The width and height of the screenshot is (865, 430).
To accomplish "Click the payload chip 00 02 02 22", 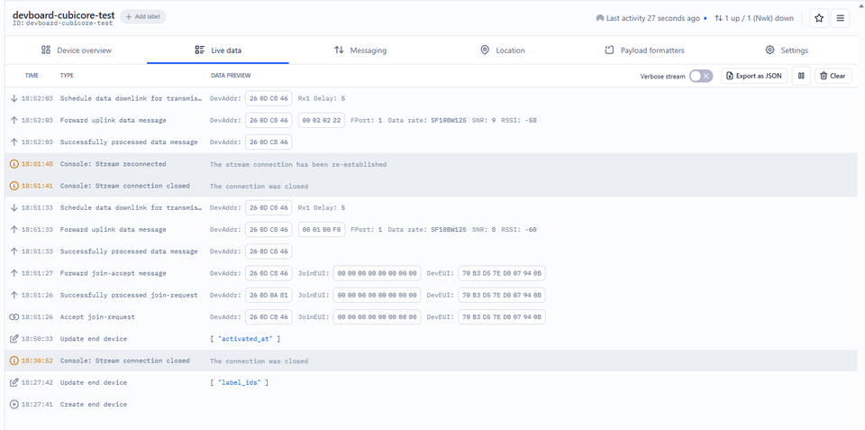I will point(323,120).
